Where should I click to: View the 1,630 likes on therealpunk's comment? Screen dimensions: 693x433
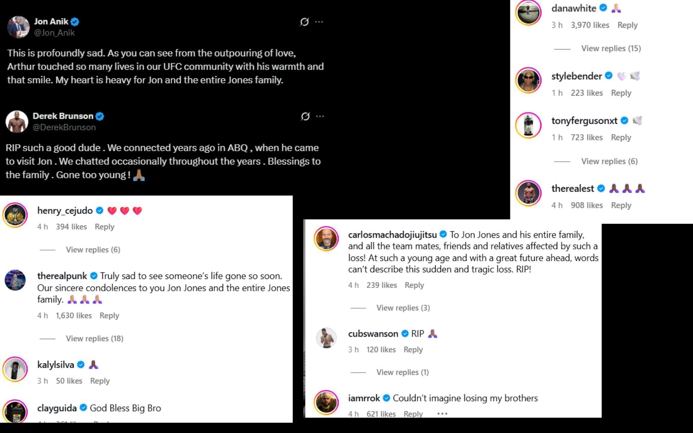tap(74, 316)
